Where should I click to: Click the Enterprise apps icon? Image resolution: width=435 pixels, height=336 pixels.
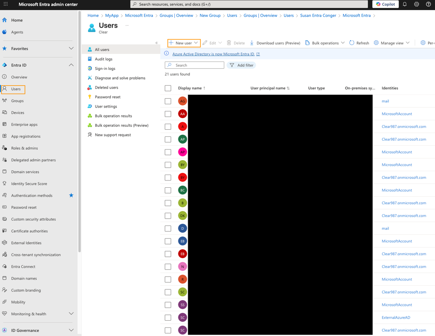pyautogui.click(x=4, y=124)
